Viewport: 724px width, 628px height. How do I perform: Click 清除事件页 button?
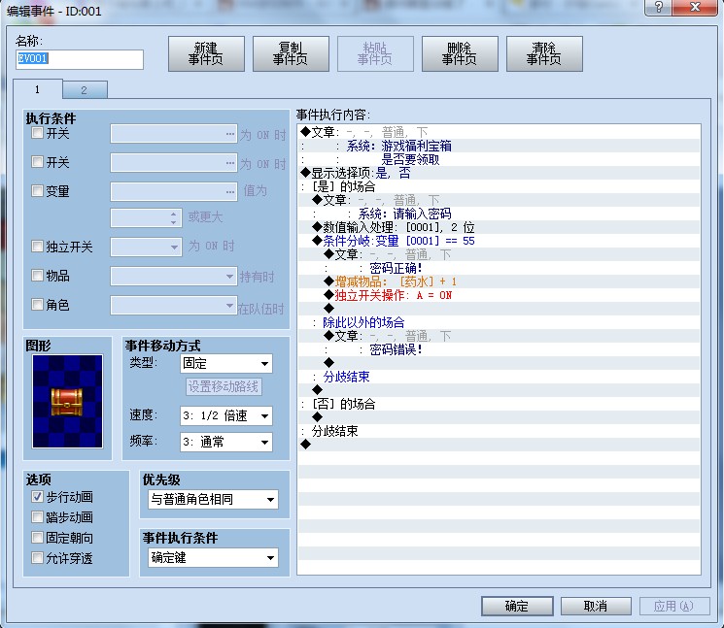(544, 54)
